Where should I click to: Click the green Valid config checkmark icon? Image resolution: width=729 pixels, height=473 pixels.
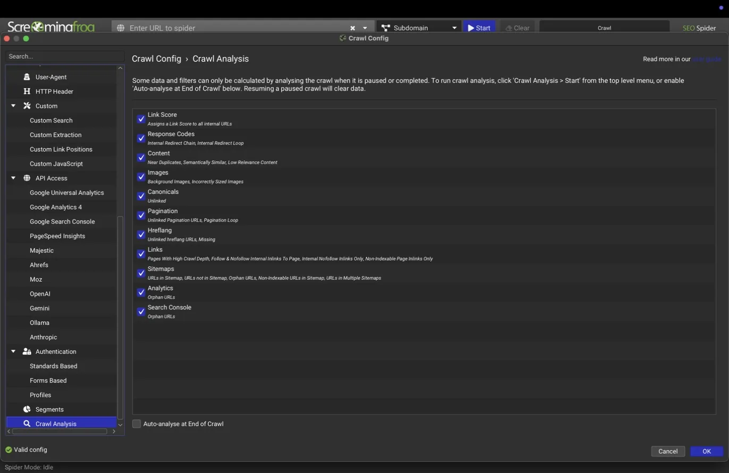tap(9, 450)
